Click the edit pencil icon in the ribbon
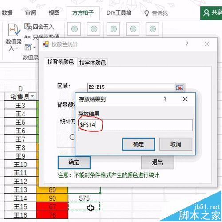 [28, 47]
